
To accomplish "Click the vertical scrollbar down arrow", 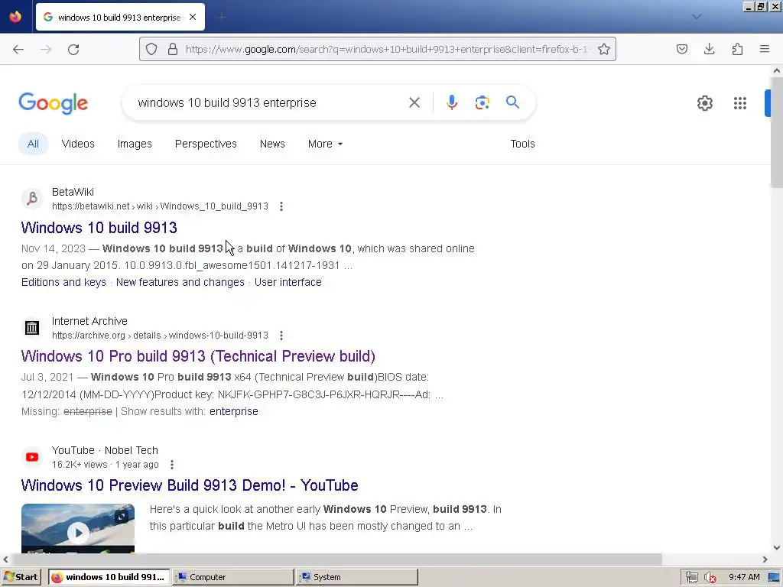I will pos(777,547).
